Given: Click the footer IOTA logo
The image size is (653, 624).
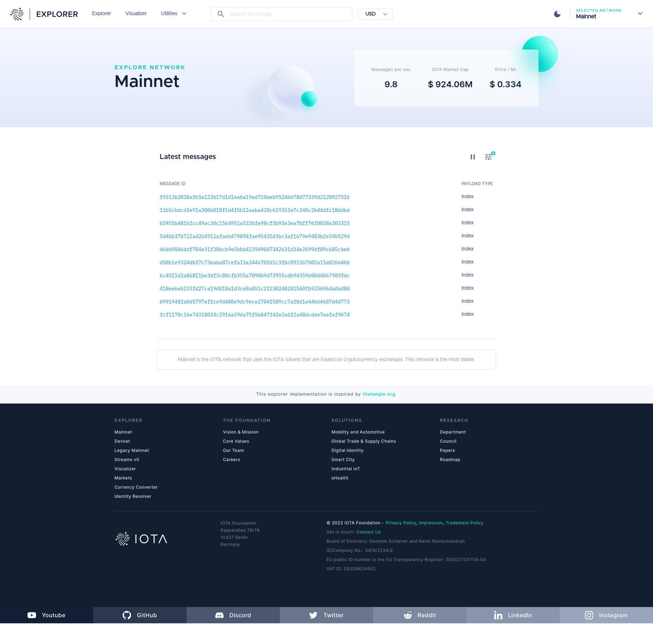Looking at the screenshot, I should tap(141, 539).
